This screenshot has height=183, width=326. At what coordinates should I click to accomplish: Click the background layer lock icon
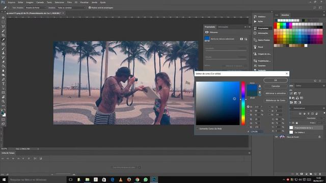click(319, 137)
